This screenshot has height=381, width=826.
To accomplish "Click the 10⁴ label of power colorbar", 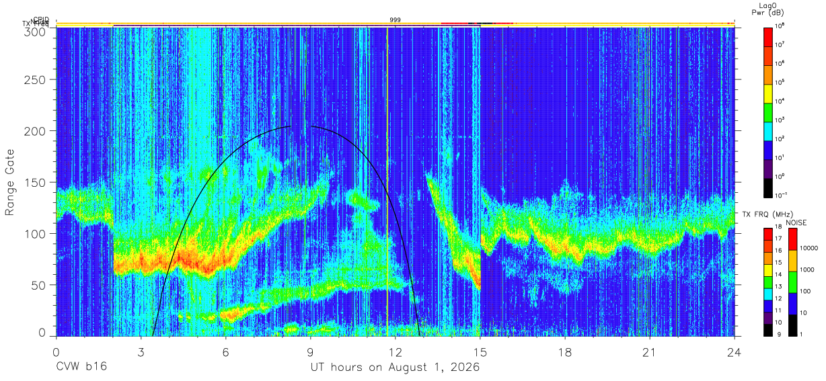I will coord(781,101).
